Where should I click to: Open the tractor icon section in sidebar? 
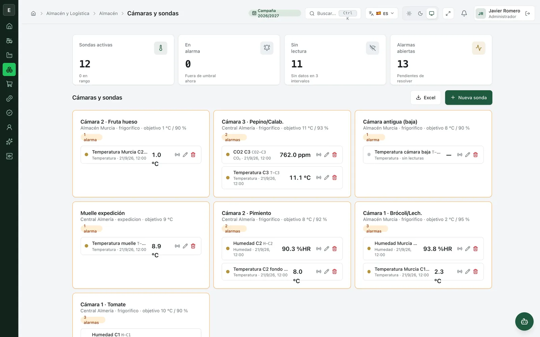coord(9,41)
